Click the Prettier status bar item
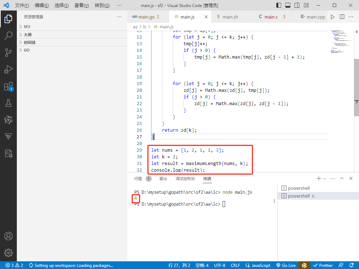359x269 pixels. 323,265
